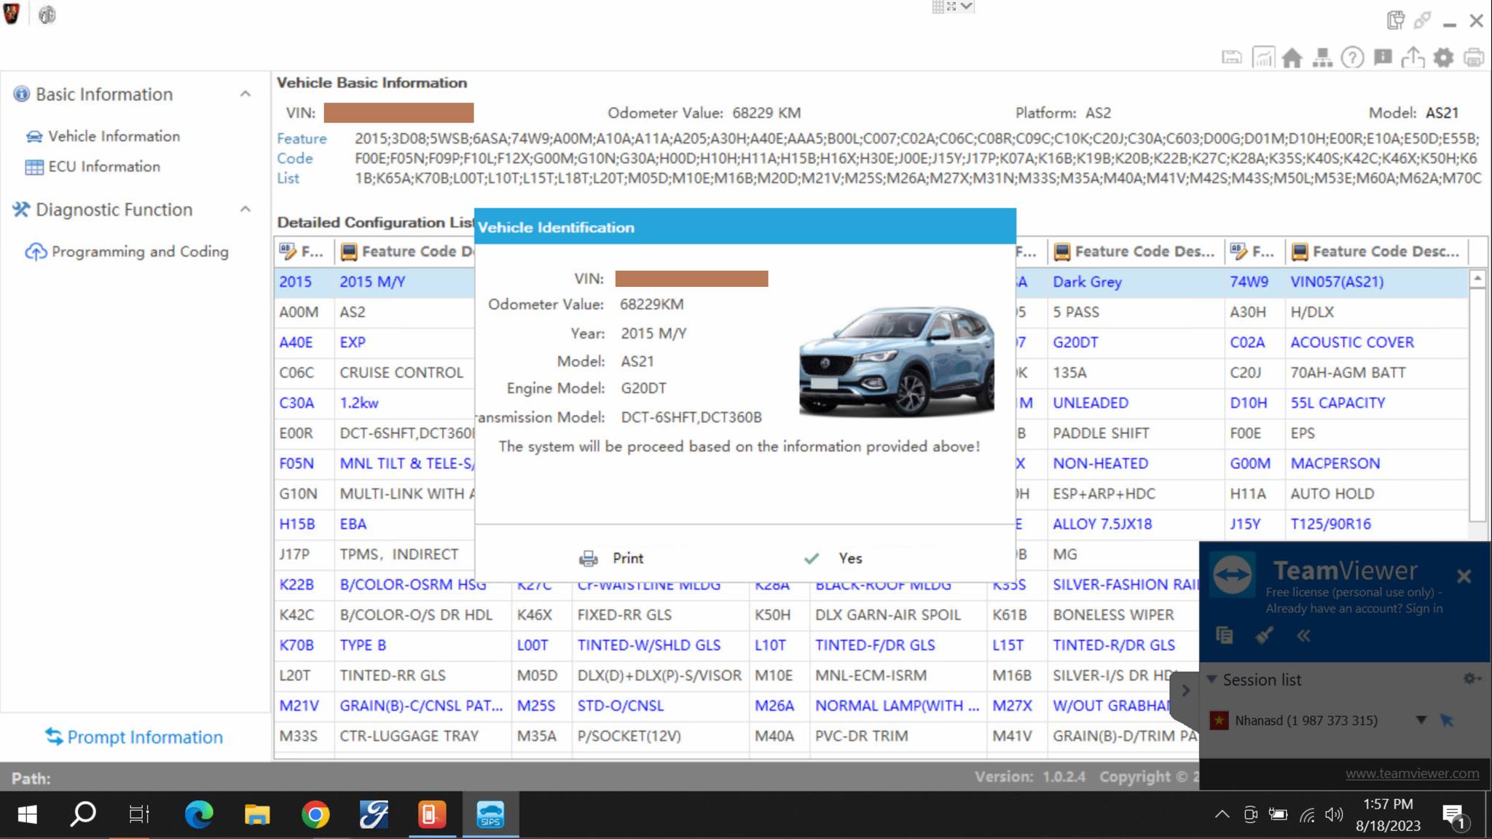Open Programming and Coding in sidebar
Image resolution: width=1492 pixels, height=839 pixels.
point(127,251)
